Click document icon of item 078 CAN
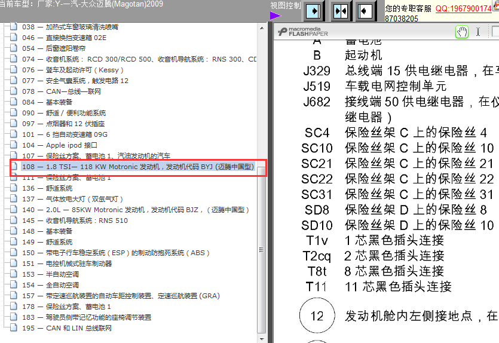 pos(13,91)
